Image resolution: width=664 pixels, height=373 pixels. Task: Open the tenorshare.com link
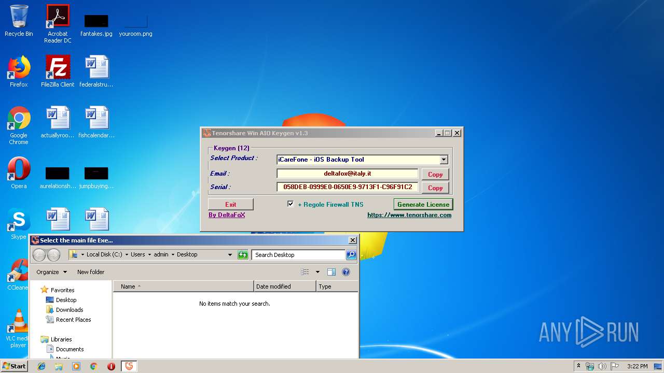(409, 215)
